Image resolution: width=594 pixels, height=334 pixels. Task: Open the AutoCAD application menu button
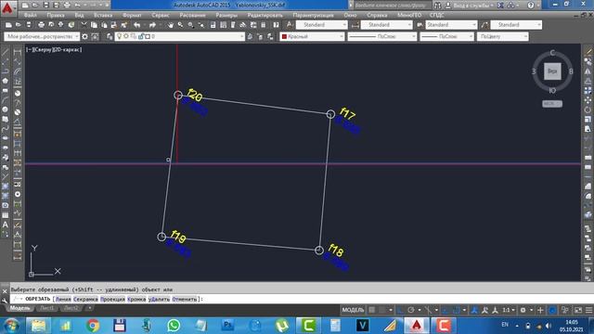(x=7, y=8)
